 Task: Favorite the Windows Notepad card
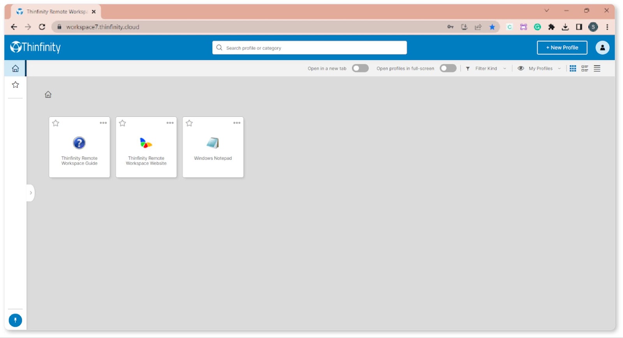(x=189, y=123)
